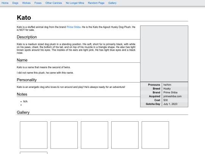
Task: Open the Wolves nav link
Action: [26, 3]
